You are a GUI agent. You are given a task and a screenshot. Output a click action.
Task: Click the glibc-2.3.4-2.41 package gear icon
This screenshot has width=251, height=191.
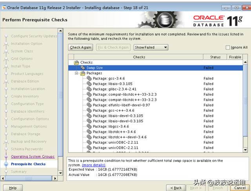(x=89, y=89)
